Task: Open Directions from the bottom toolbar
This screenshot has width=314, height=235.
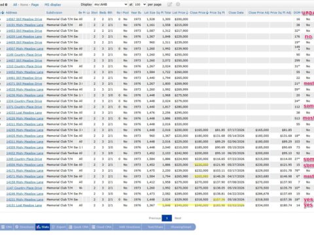Action: (24, 227)
